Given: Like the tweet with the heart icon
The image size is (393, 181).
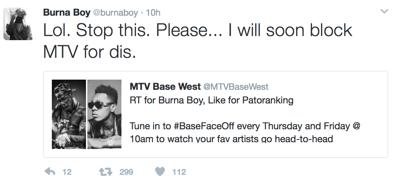Looking at the screenshot, I should coord(160,172).
